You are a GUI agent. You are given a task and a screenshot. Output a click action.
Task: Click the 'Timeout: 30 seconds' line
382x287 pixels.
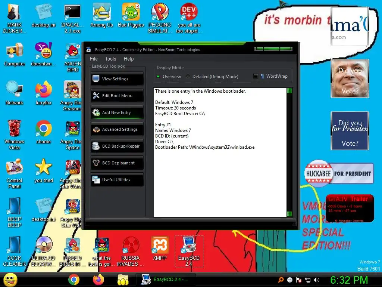click(176, 108)
